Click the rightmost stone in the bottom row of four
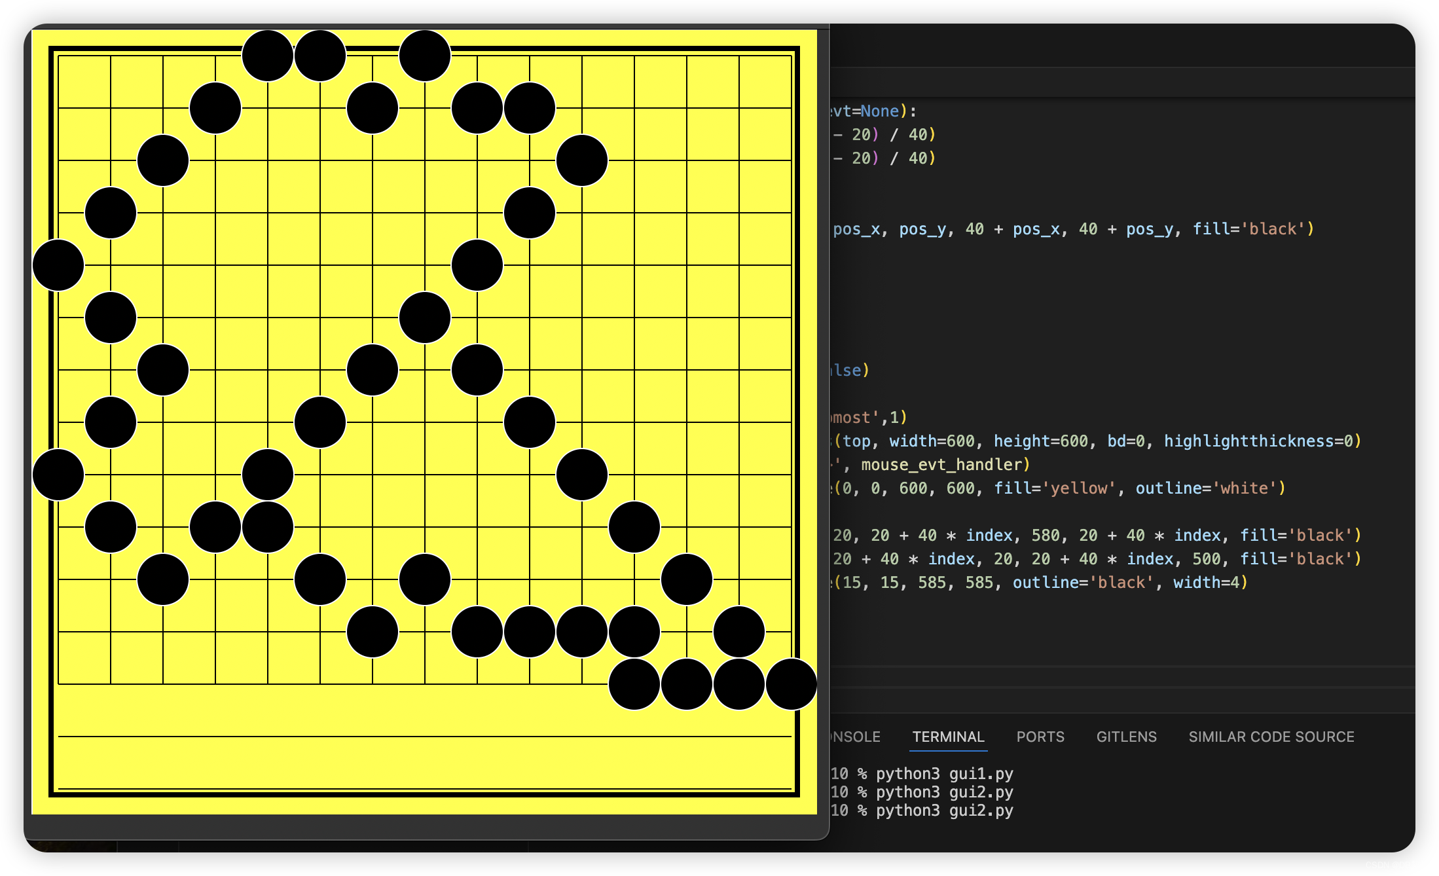 (x=791, y=684)
